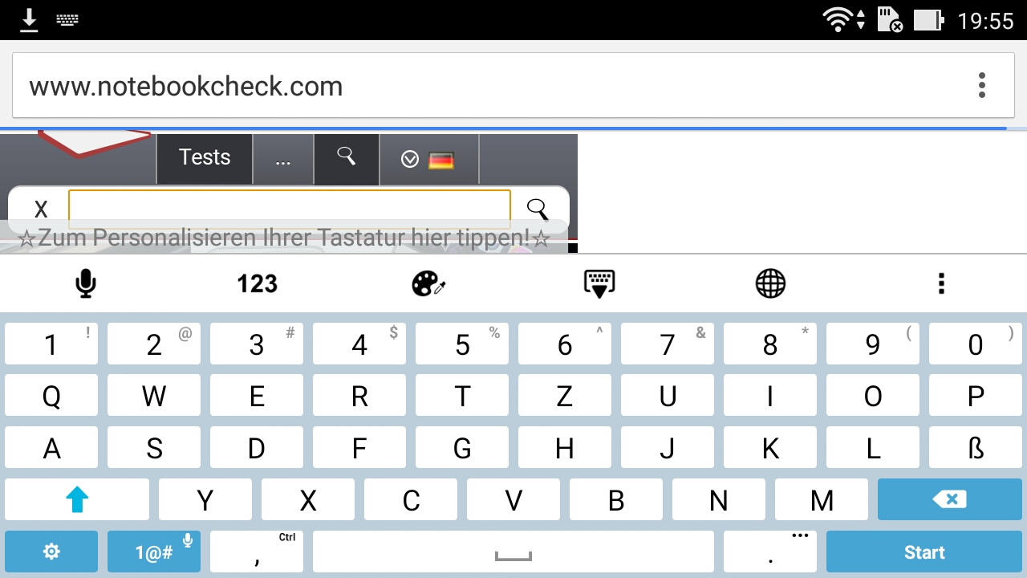
Task: Toggle the Shift arrow key
Action: coord(77,499)
